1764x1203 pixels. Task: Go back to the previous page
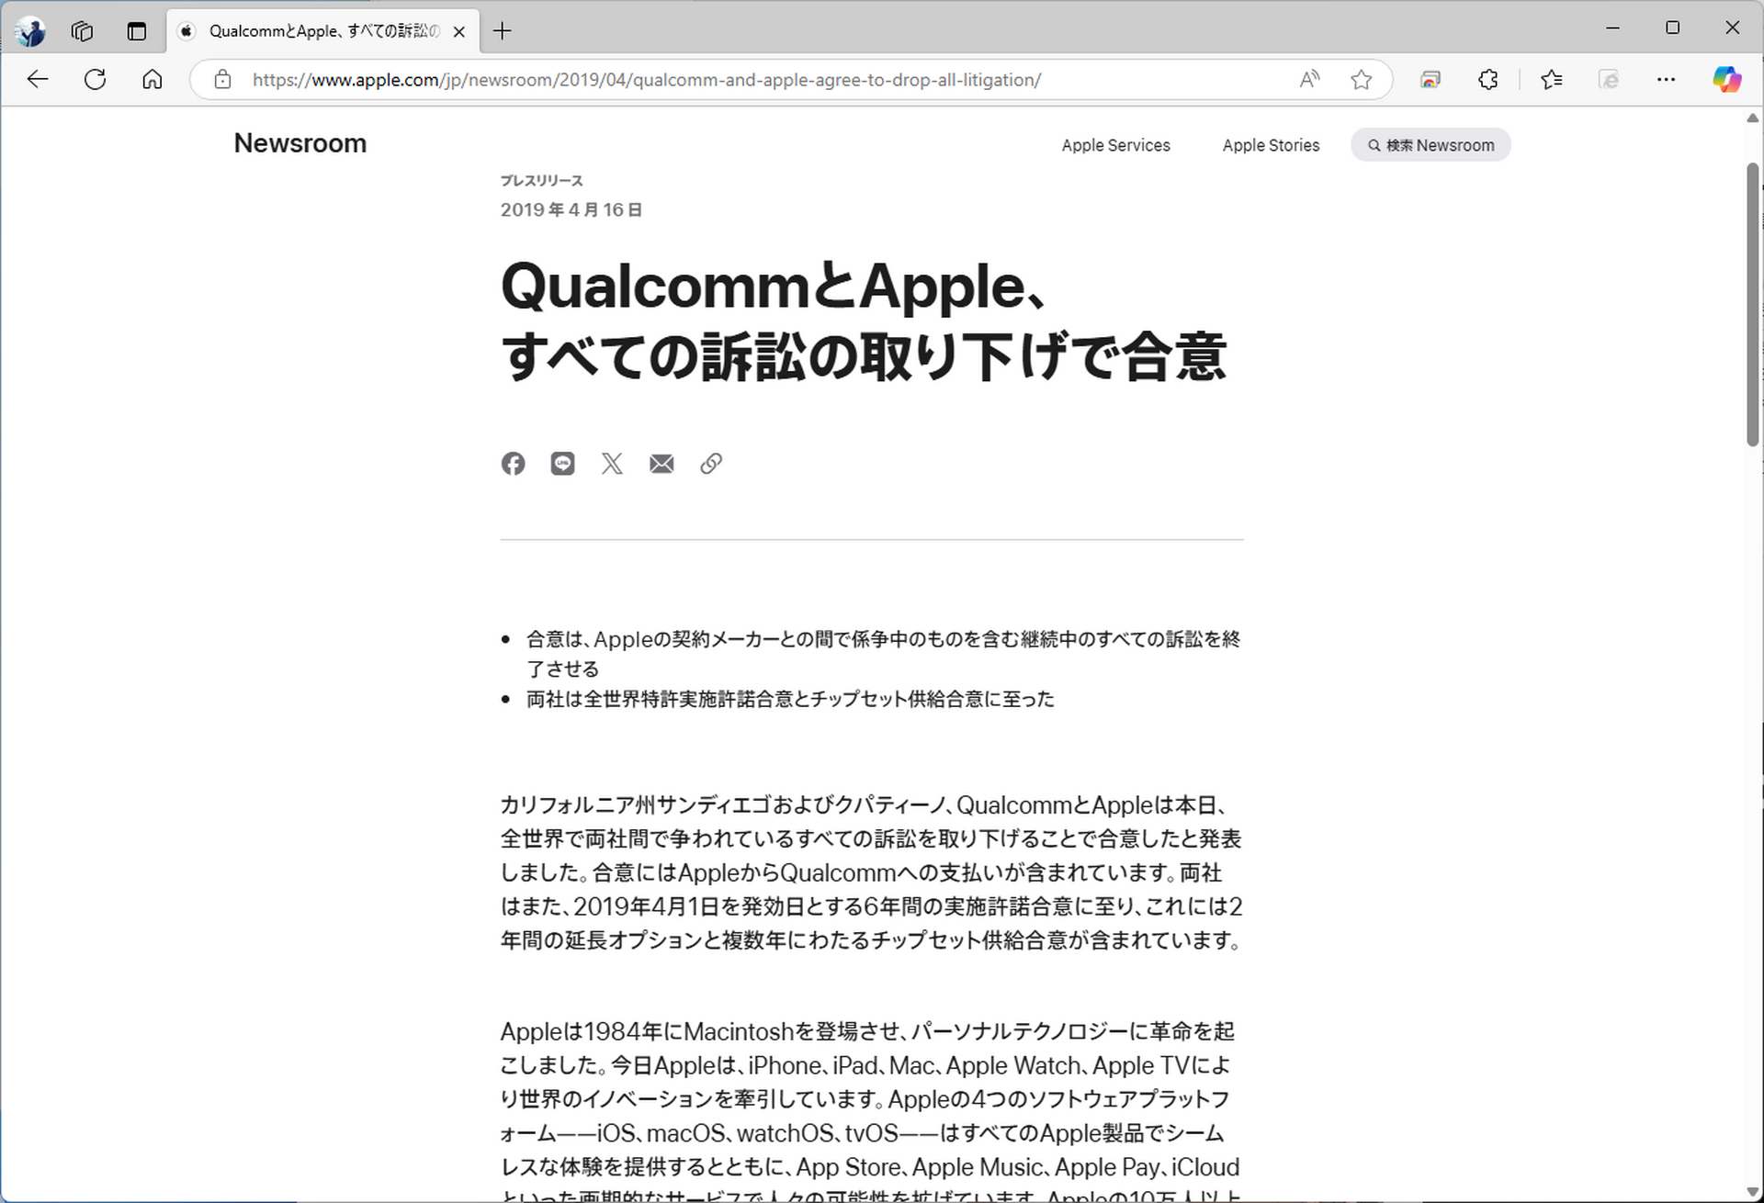tap(38, 80)
